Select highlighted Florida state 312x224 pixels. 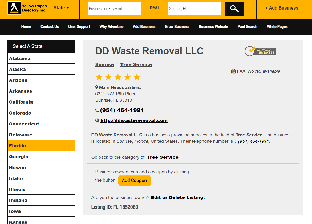click(x=41, y=146)
